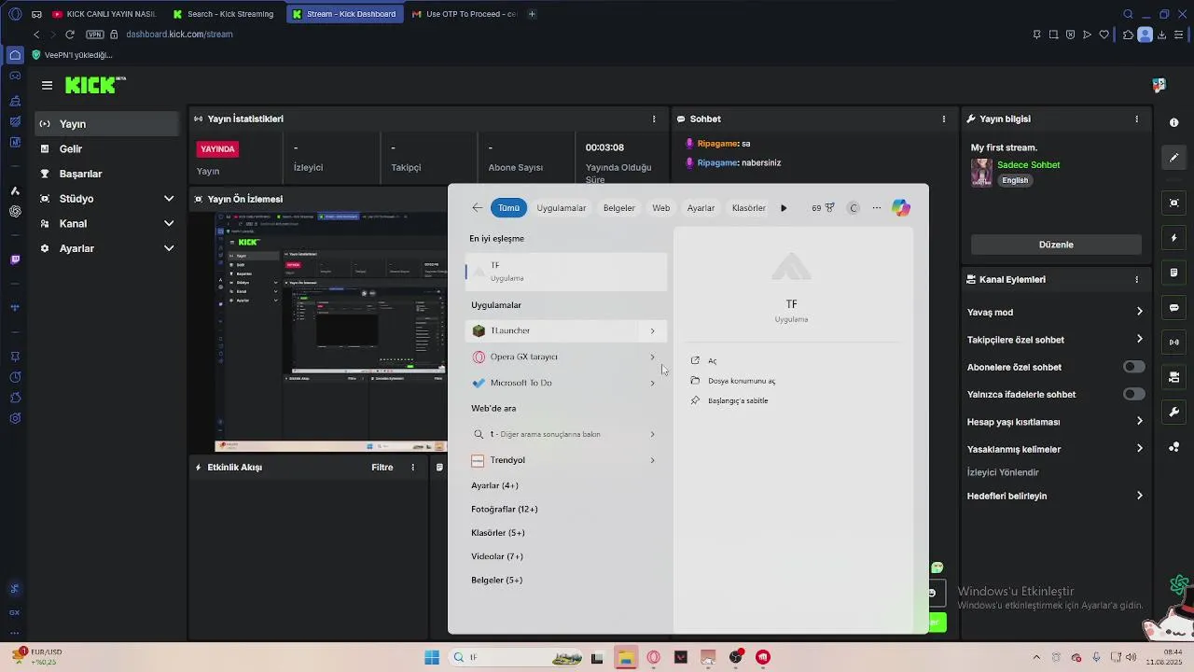Reload the dashboard page
Viewport: 1194px width, 672px height.
pyautogui.click(x=70, y=35)
